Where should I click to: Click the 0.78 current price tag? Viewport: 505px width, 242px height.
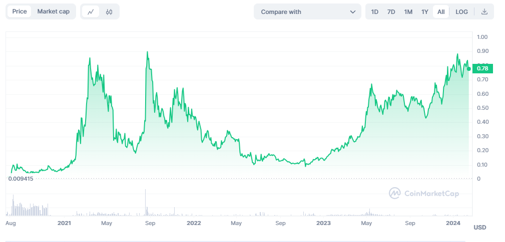[x=483, y=68]
